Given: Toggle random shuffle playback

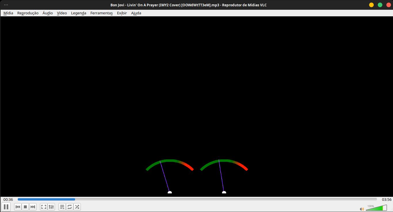Looking at the screenshot, I should [x=77, y=207].
